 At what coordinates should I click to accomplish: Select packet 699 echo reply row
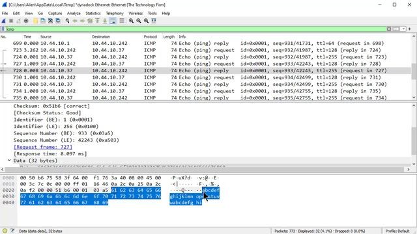206,44
